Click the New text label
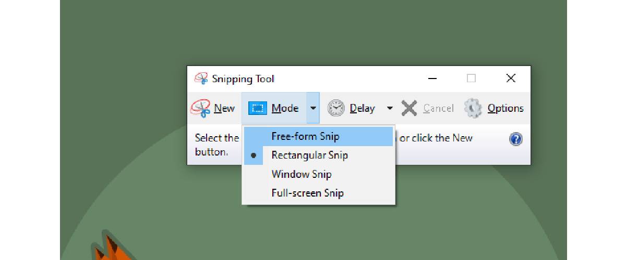The width and height of the screenshot is (626, 260). pos(224,108)
